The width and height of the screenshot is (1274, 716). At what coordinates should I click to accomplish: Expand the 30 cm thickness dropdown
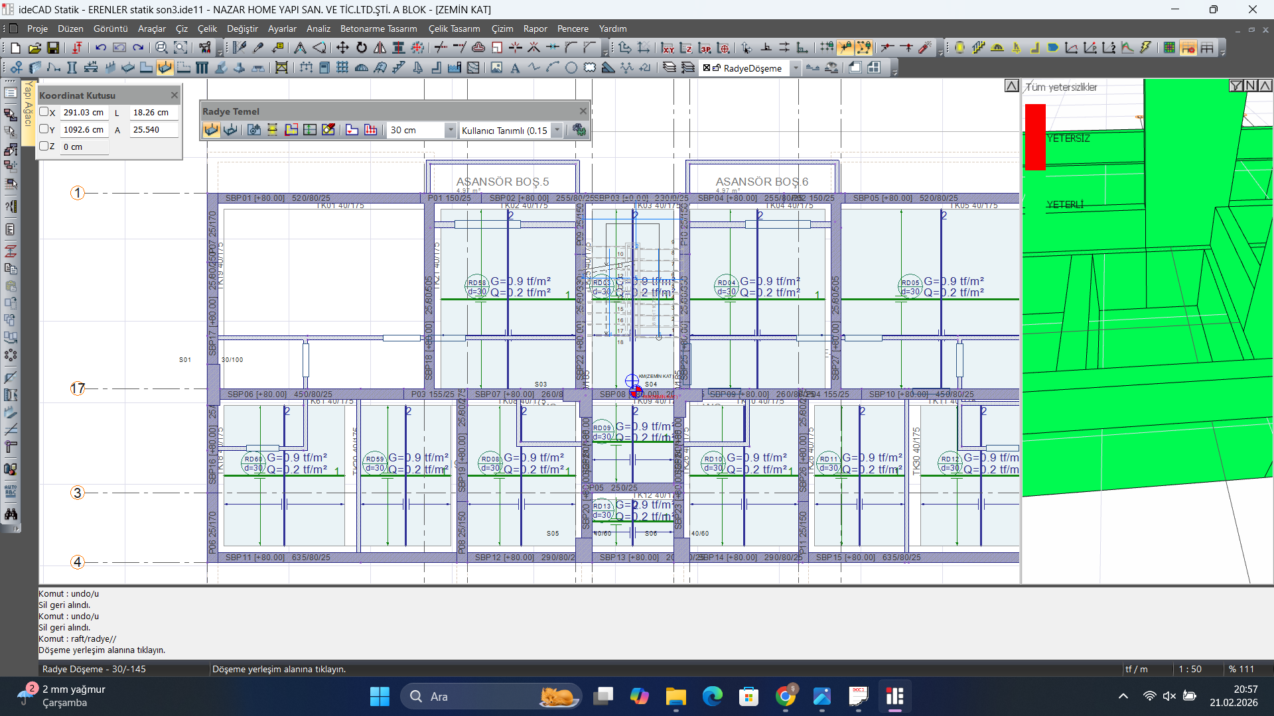[x=450, y=131]
